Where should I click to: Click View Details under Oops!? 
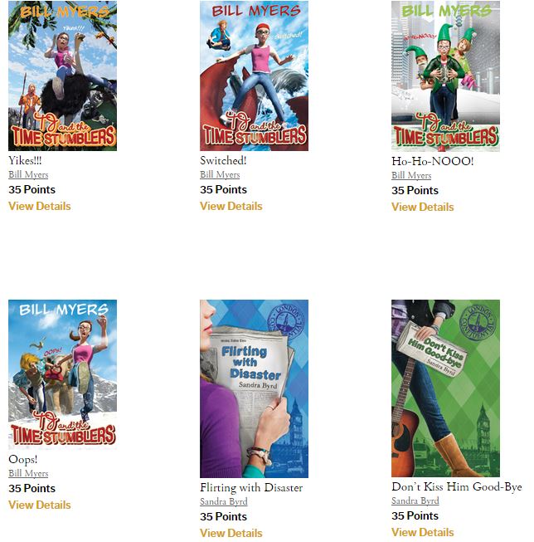point(40,505)
